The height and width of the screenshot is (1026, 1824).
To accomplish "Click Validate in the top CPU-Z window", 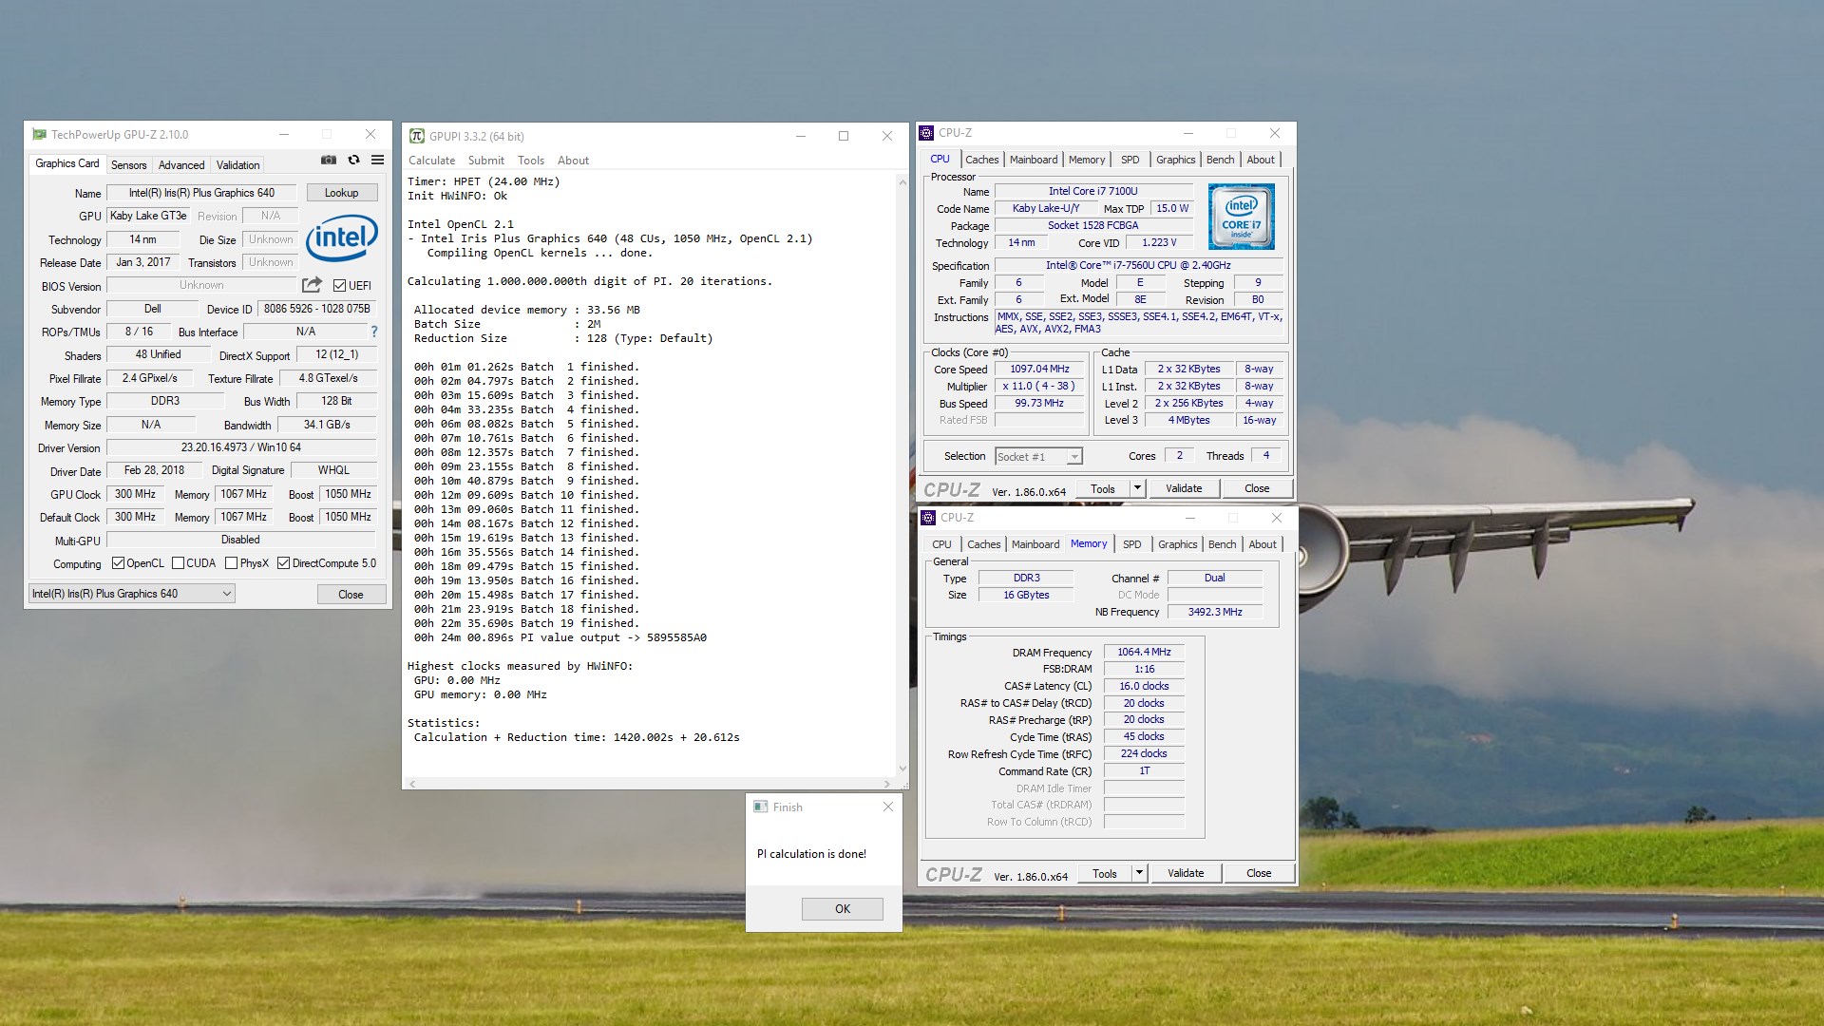I will tap(1184, 488).
